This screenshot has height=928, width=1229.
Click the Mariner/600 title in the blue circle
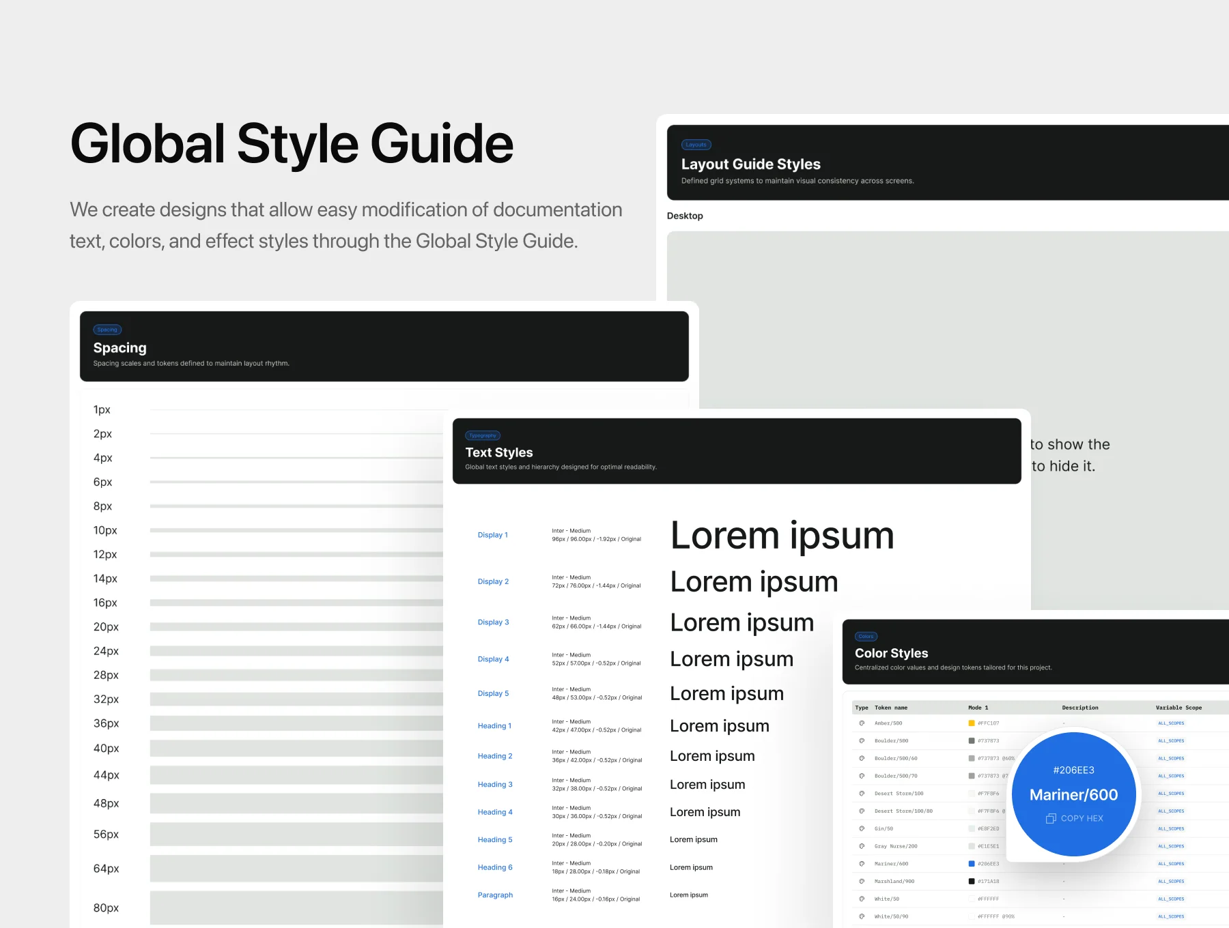1074,795
